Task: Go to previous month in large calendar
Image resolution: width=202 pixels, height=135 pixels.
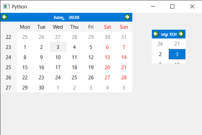Action: [x=4, y=17]
